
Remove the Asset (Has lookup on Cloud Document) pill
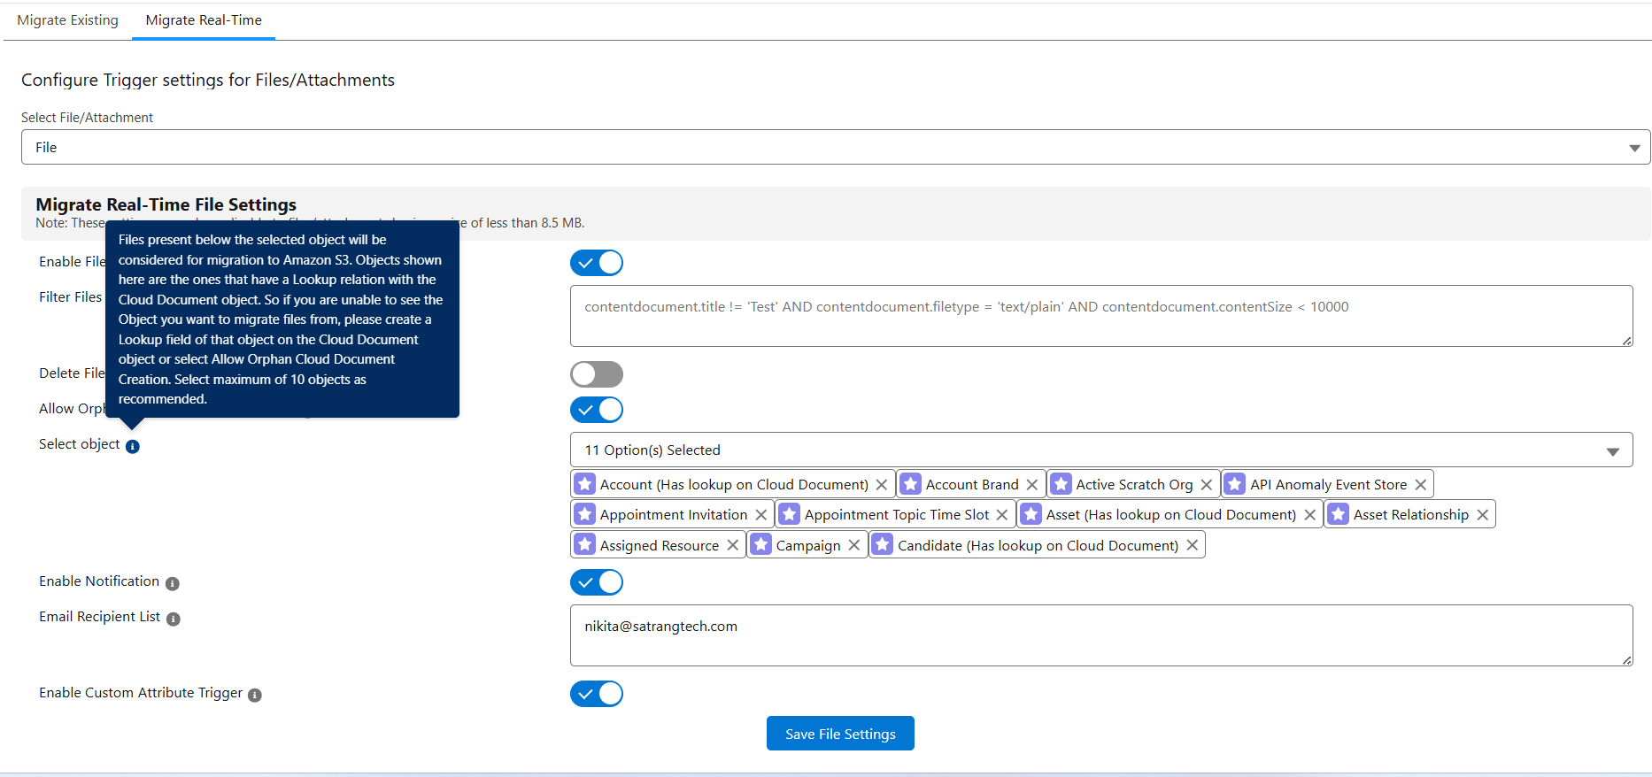click(x=1310, y=515)
